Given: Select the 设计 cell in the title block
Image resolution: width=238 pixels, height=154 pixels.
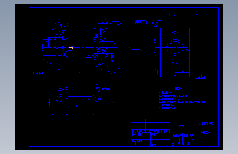Looking at the screenshot, I should pyautogui.click(x=134, y=135).
